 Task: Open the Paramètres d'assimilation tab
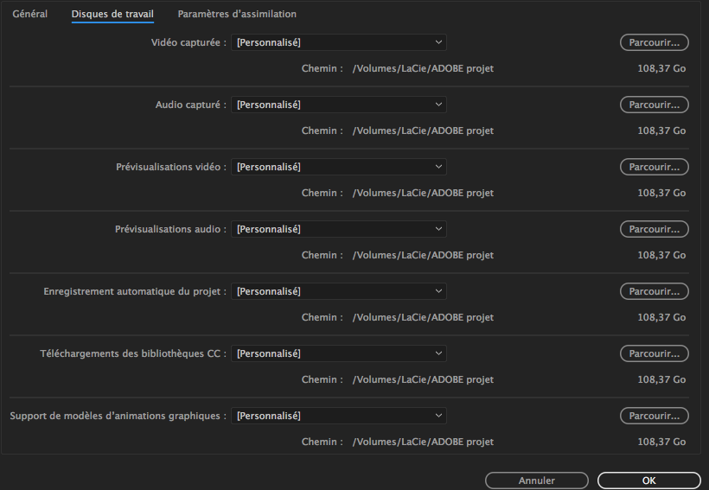click(x=237, y=14)
